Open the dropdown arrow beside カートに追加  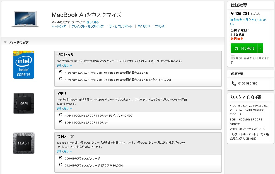point(260,48)
